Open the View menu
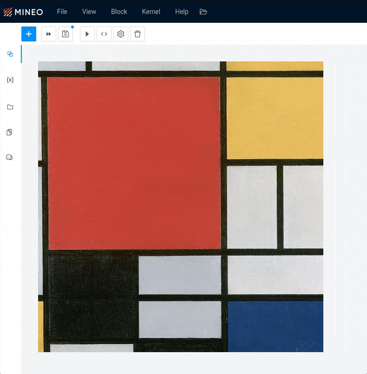Image resolution: width=367 pixels, height=374 pixels. 89,12
